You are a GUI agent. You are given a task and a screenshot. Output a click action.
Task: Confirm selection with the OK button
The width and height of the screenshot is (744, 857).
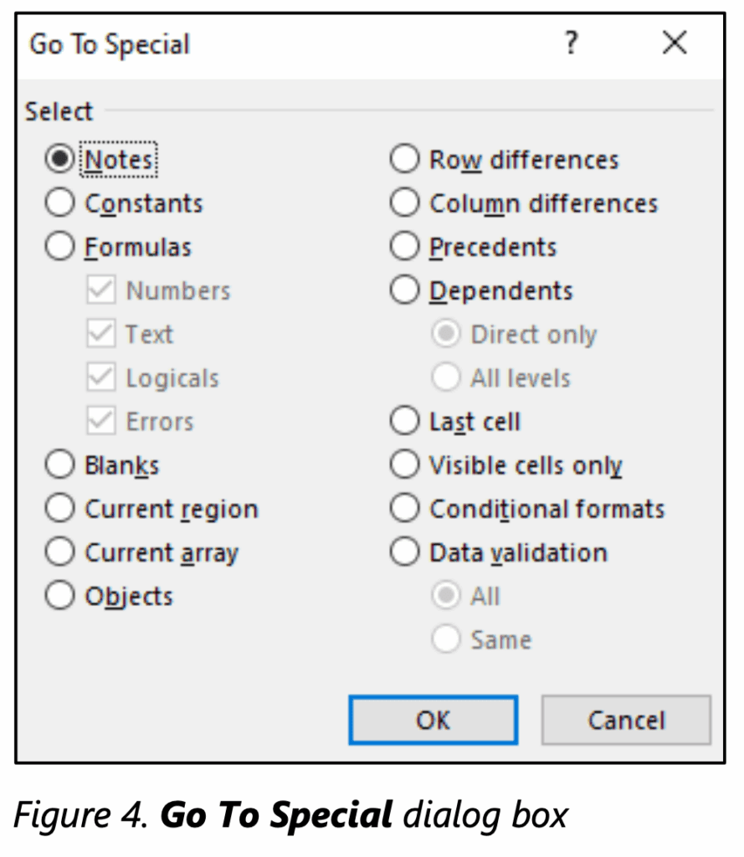coord(433,720)
